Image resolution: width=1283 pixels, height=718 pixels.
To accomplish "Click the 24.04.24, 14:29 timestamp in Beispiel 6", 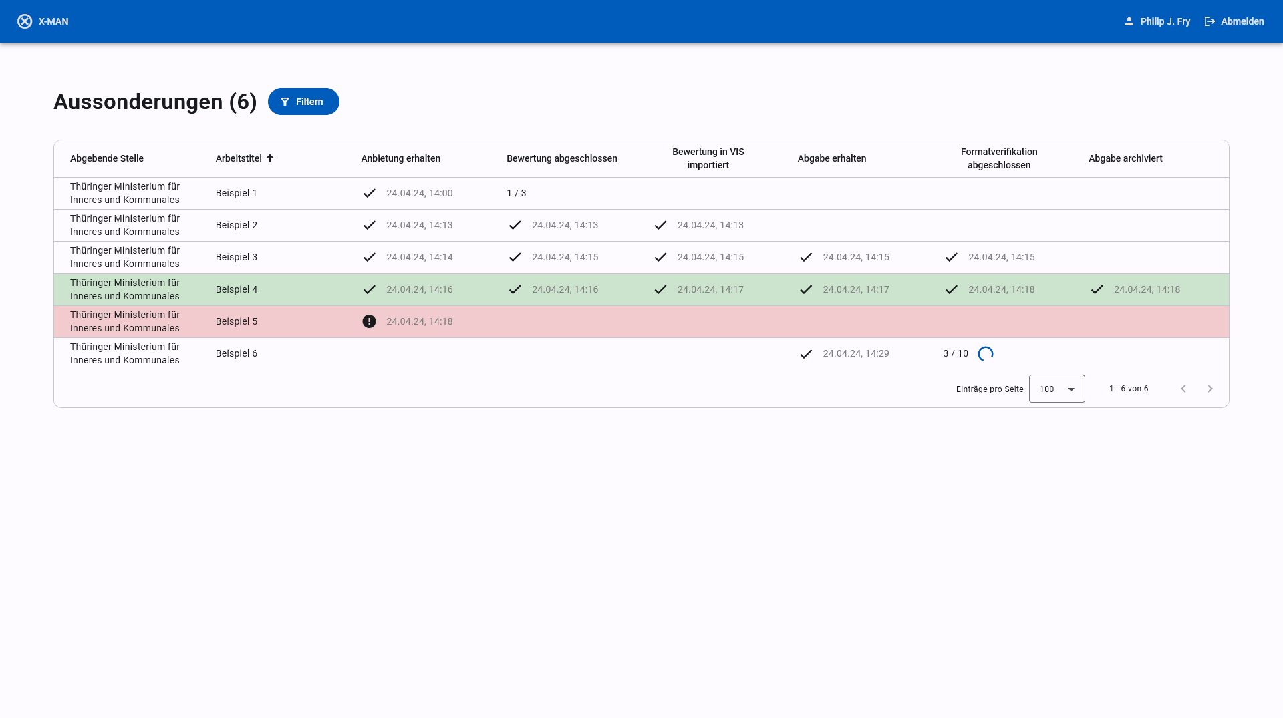I will coord(856,353).
